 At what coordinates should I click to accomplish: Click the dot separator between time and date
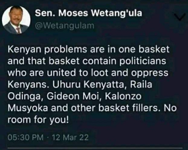(48, 137)
